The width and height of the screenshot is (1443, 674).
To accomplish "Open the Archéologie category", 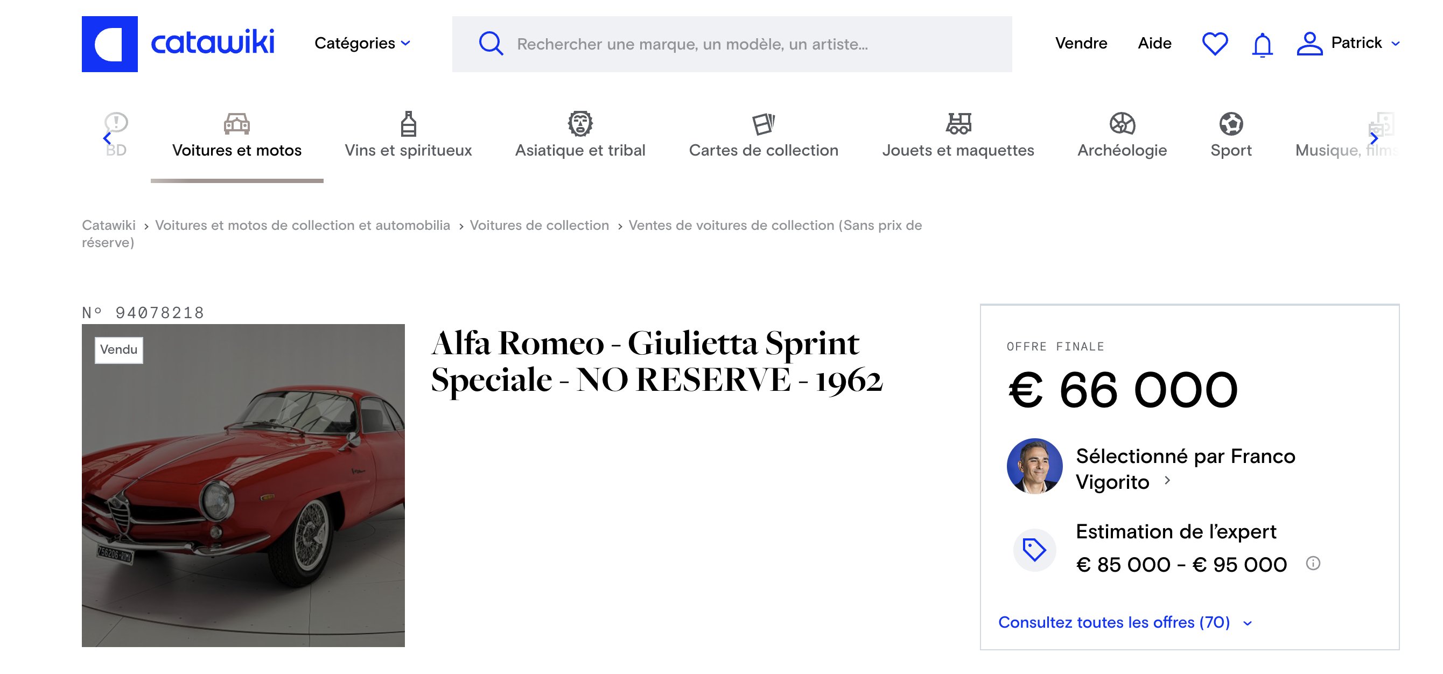I will [1122, 136].
